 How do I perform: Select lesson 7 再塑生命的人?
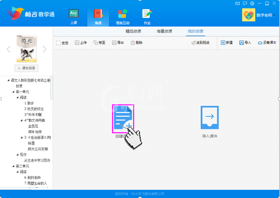point(35,183)
